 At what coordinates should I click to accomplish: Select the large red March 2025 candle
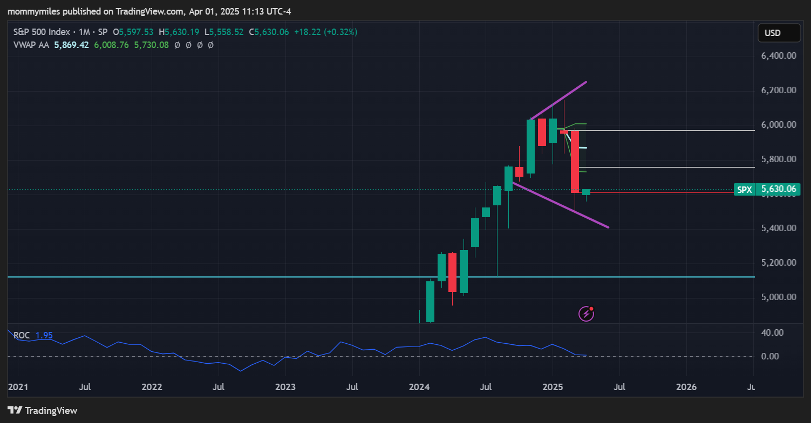[575, 162]
